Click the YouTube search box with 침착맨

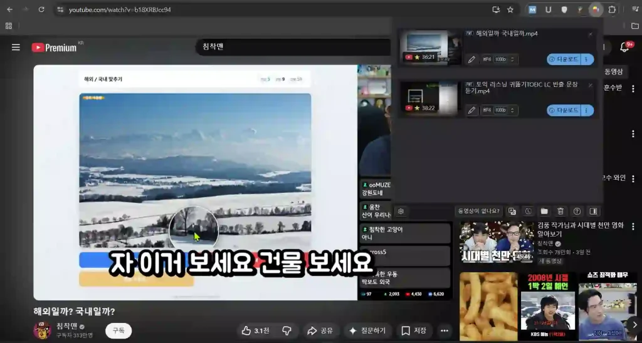coord(293,46)
